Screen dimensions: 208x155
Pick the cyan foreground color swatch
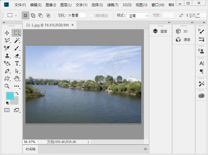[x=10, y=96]
